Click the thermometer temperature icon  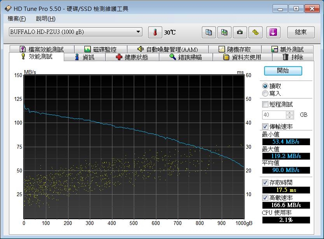click(x=155, y=32)
